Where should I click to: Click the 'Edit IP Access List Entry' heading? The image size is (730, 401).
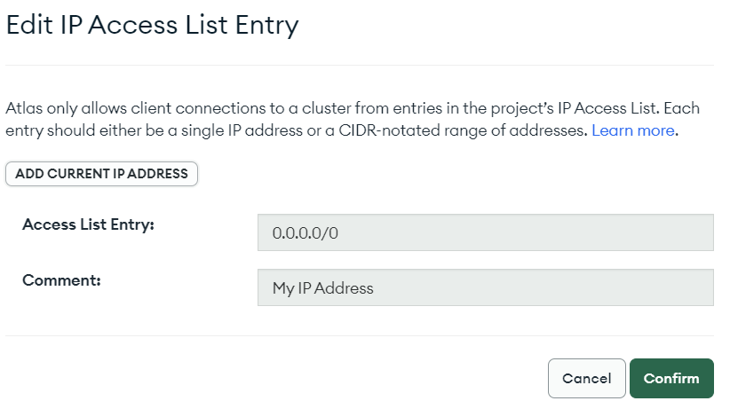pos(152,26)
